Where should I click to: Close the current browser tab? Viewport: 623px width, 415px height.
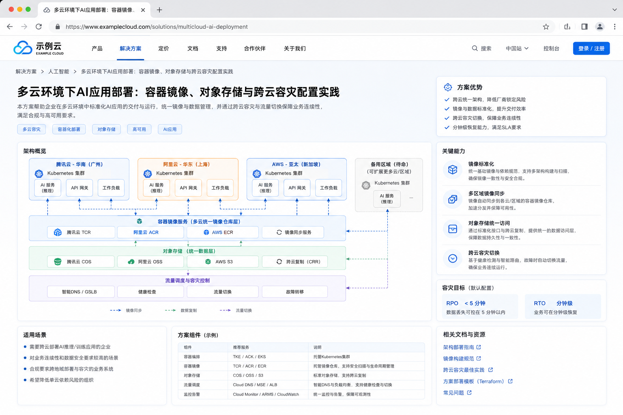pyautogui.click(x=143, y=10)
